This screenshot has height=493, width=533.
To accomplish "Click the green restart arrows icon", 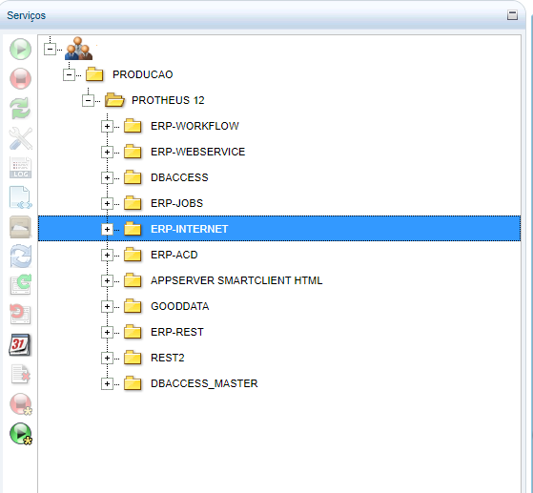I will tap(20, 108).
